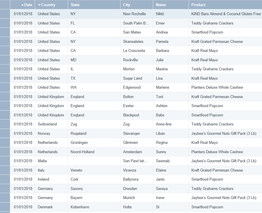Select name cell 'Marlene'

click(171, 87)
